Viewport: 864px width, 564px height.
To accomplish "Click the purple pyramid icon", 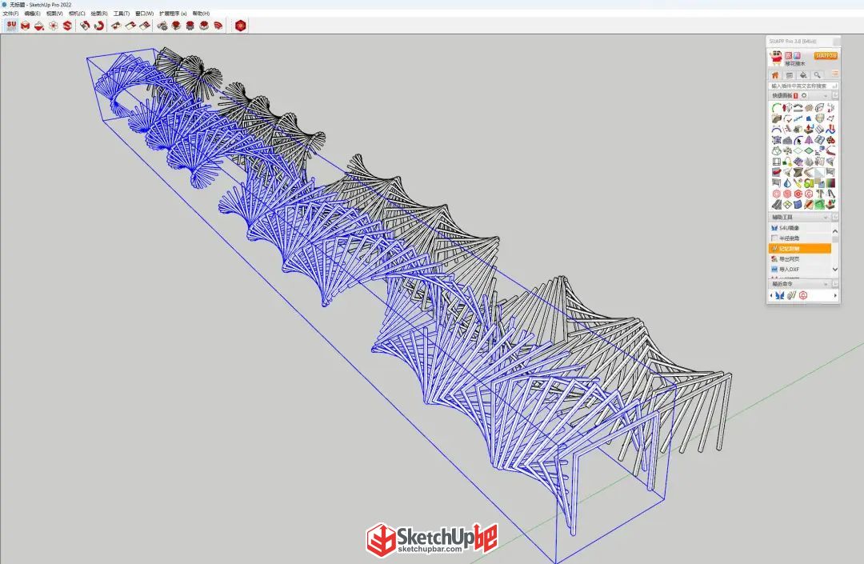I will pyautogui.click(x=809, y=140).
